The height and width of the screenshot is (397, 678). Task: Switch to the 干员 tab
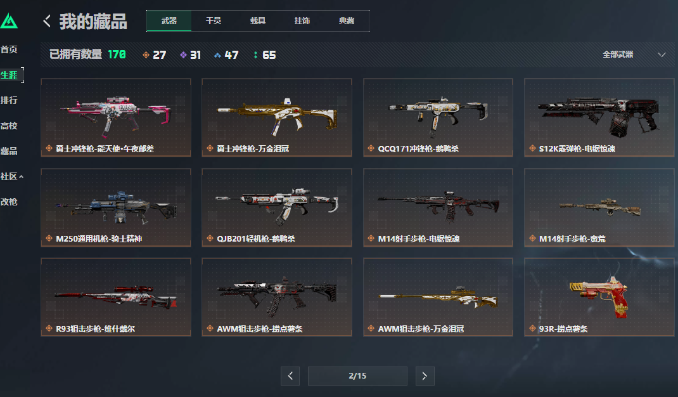[x=213, y=21]
